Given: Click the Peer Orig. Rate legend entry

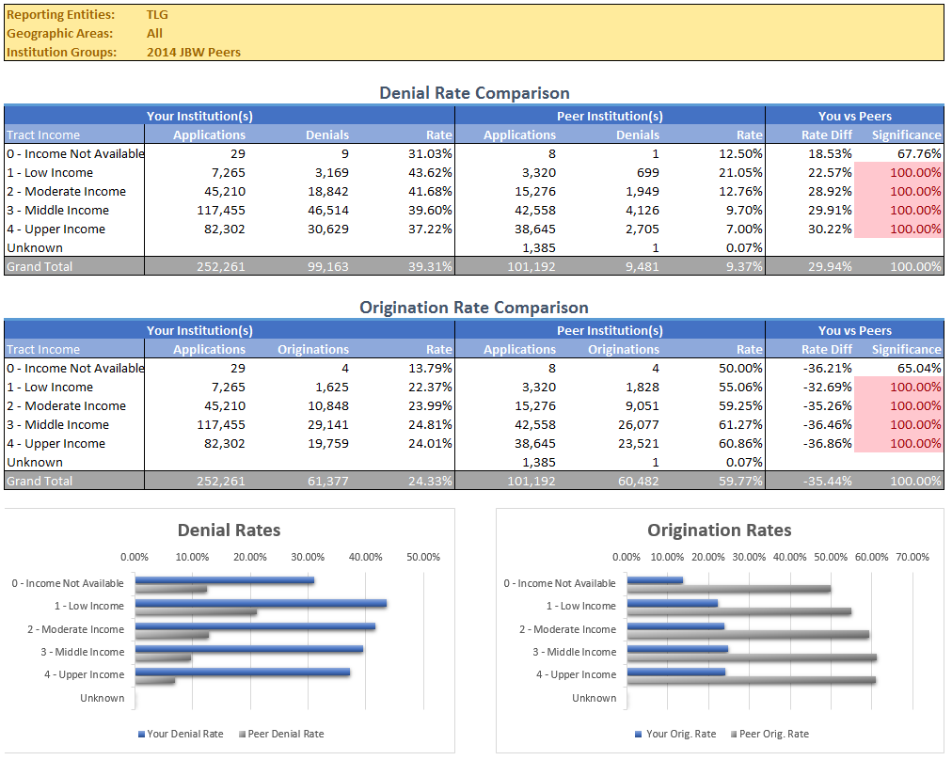Looking at the screenshot, I should click(x=770, y=734).
